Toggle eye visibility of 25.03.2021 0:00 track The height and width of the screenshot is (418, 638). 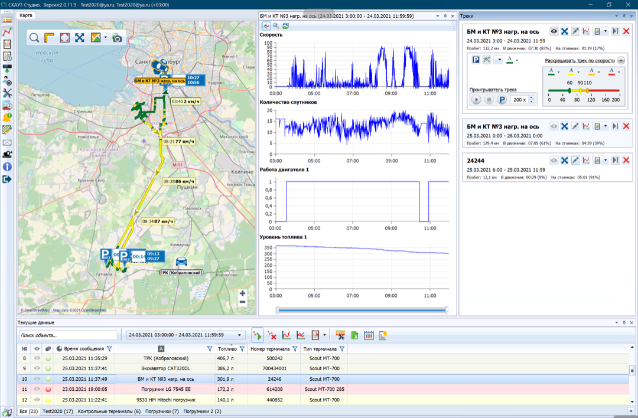(x=554, y=126)
